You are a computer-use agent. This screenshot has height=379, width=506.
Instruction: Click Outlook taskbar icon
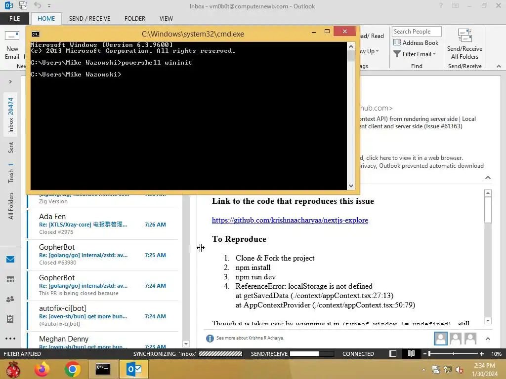pyautogui.click(x=134, y=369)
